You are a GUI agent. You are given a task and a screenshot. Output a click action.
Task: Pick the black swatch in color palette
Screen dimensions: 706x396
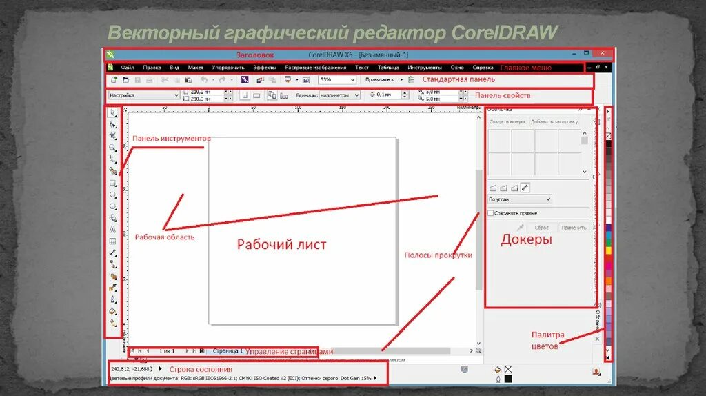point(608,144)
